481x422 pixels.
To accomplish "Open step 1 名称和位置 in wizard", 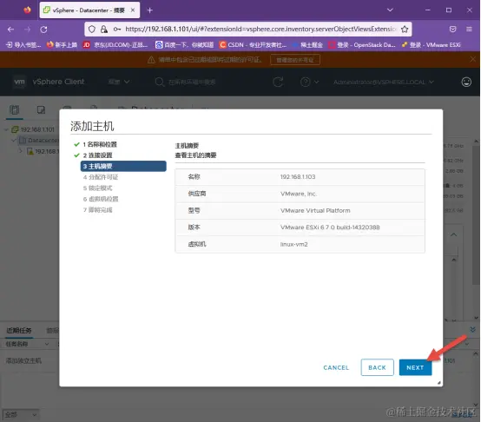I will (100, 144).
